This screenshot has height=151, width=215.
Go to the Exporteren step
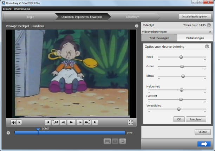[132, 17]
